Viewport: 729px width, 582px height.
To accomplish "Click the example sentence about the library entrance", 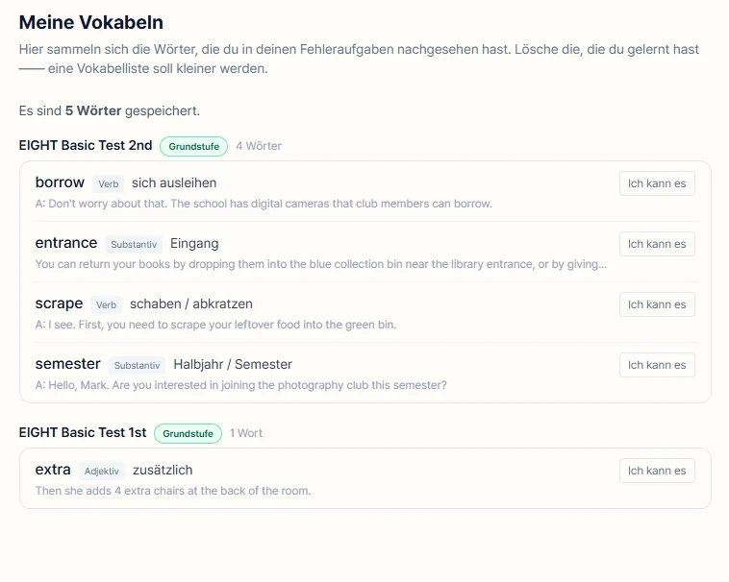I will tap(321, 264).
